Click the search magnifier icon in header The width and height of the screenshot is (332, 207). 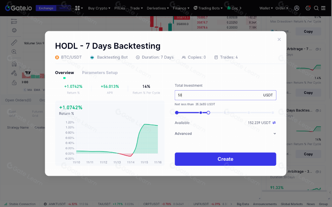click(x=316, y=8)
